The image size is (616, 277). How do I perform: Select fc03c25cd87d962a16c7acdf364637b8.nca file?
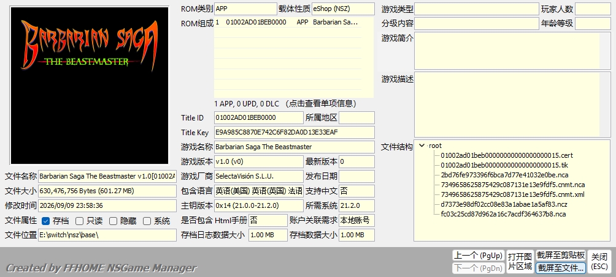tap(503, 214)
